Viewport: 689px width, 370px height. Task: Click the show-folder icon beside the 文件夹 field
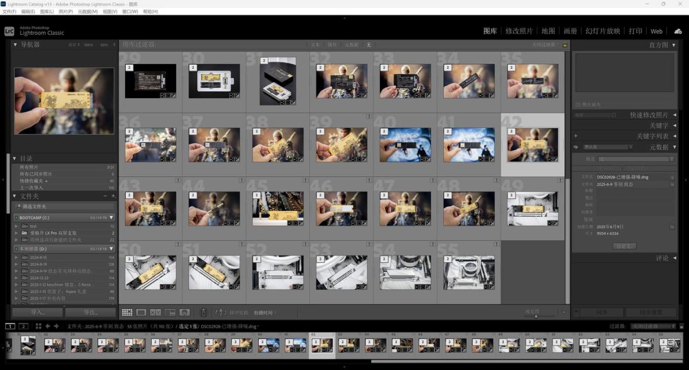point(672,184)
